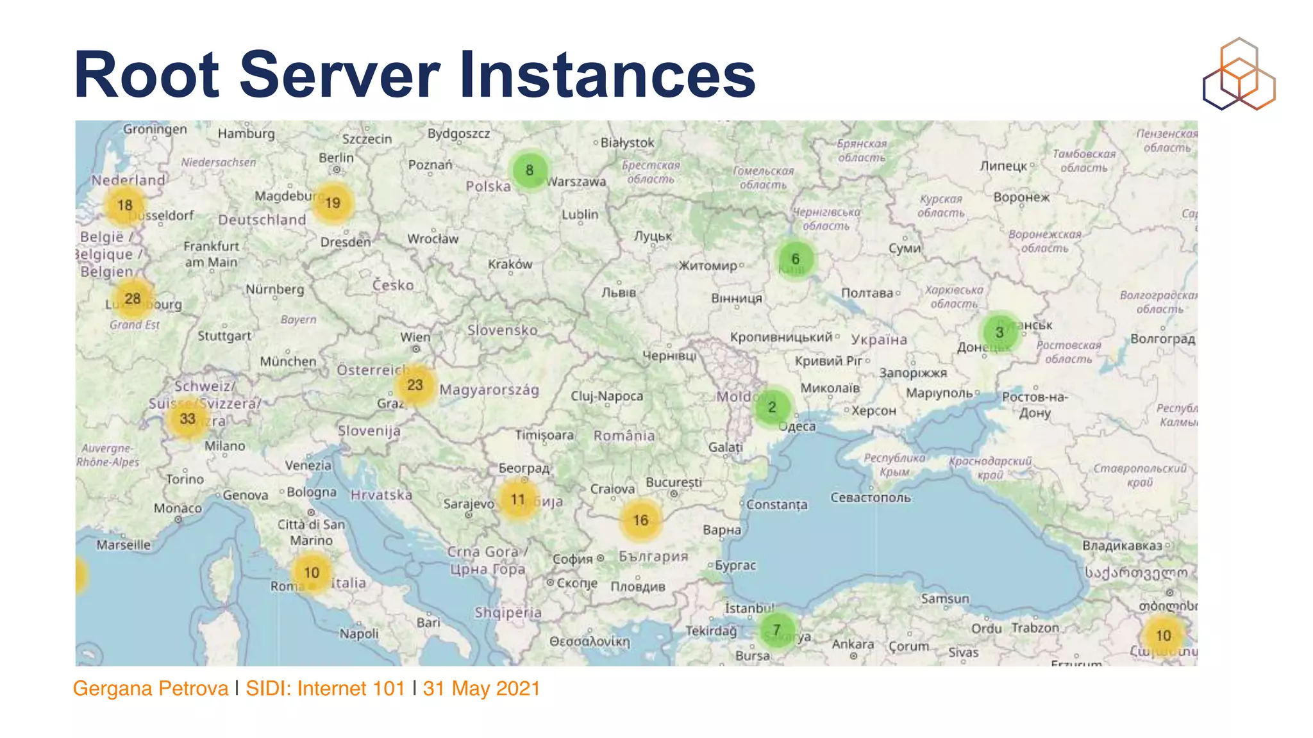1313x738 pixels.
Task: Click 'SIDI: Internet 101' in footer
Action: (325, 688)
